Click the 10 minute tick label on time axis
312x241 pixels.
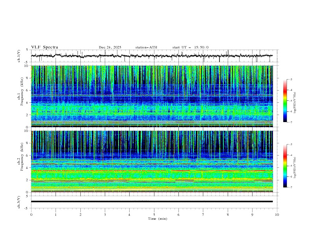click(277, 215)
